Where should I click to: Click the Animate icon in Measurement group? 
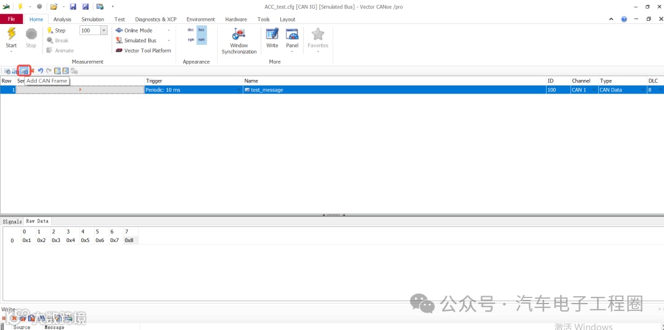click(x=50, y=51)
